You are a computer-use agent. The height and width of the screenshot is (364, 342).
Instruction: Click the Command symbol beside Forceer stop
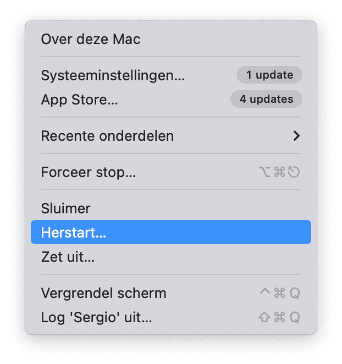pos(279,172)
